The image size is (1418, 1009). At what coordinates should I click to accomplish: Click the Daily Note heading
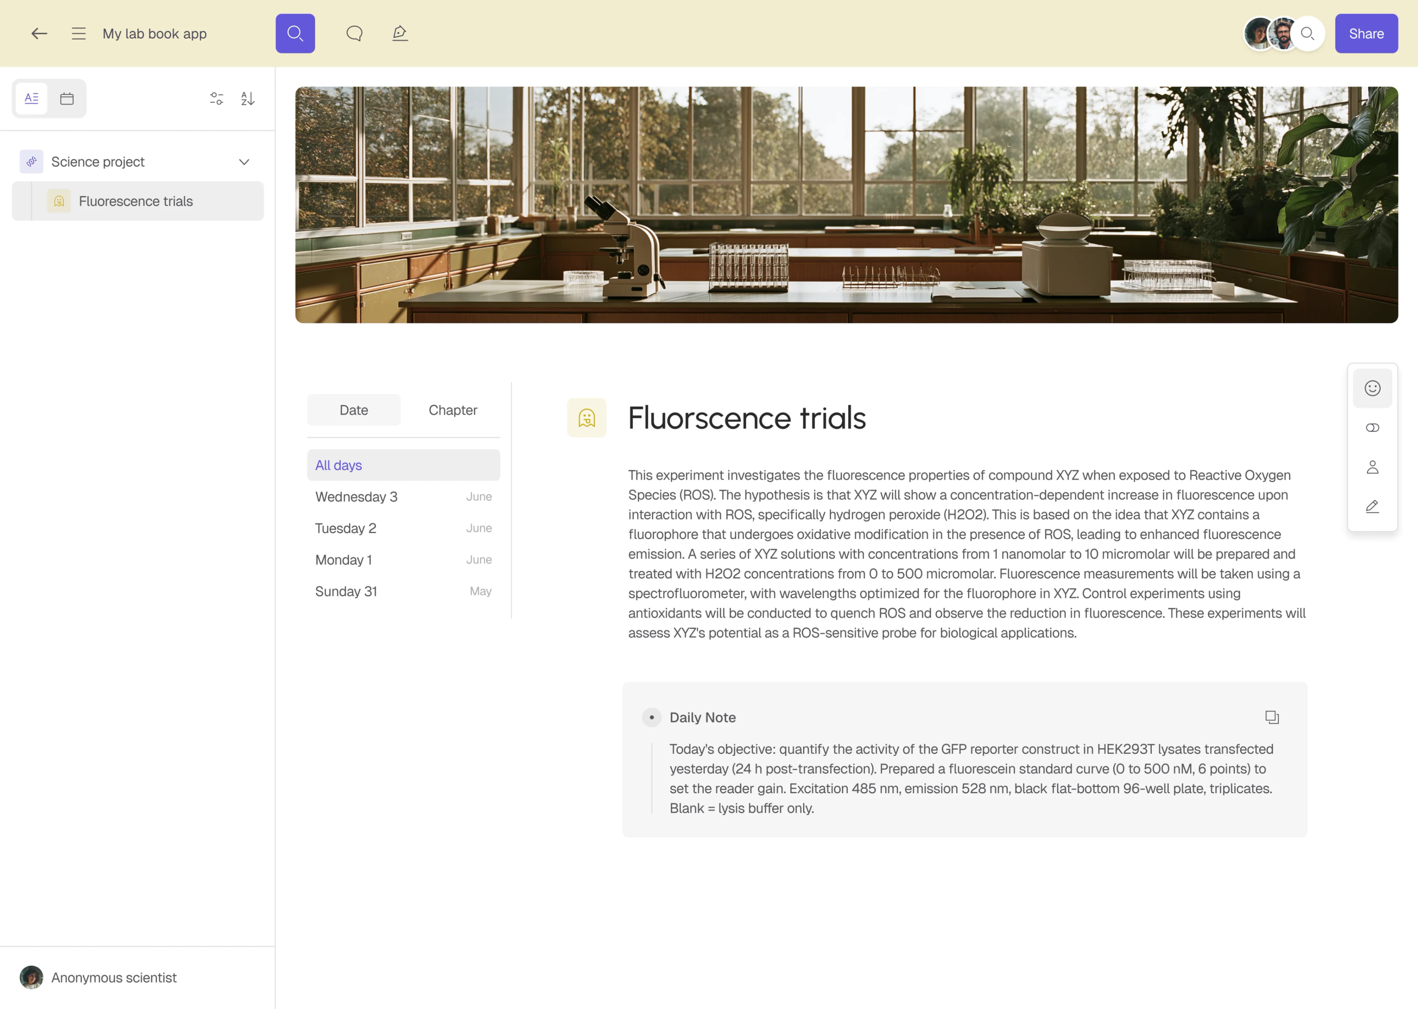(x=703, y=717)
